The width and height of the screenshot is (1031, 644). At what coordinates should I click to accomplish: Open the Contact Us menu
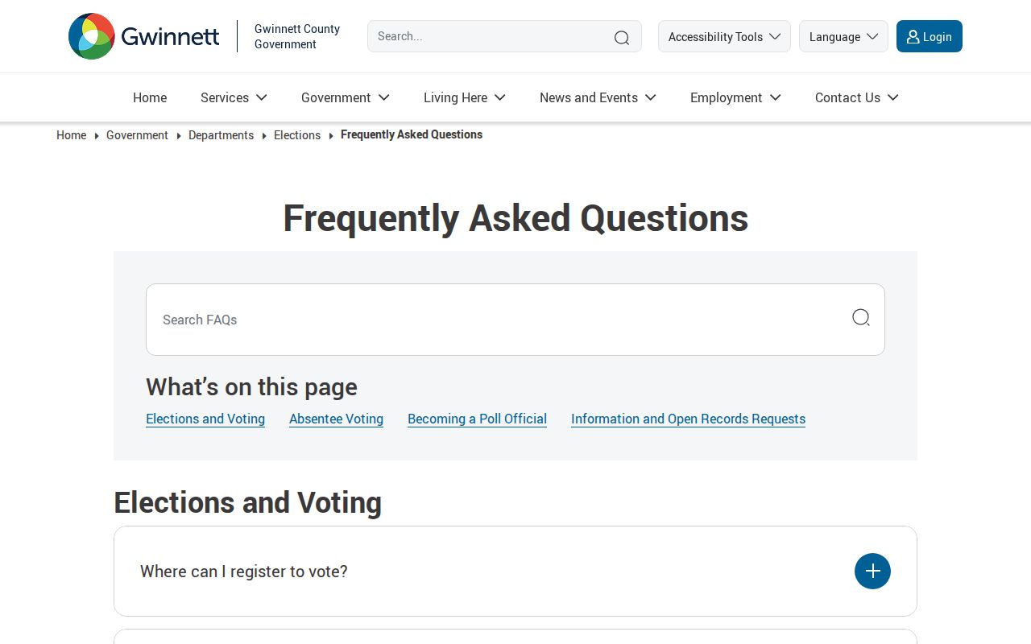pos(856,97)
